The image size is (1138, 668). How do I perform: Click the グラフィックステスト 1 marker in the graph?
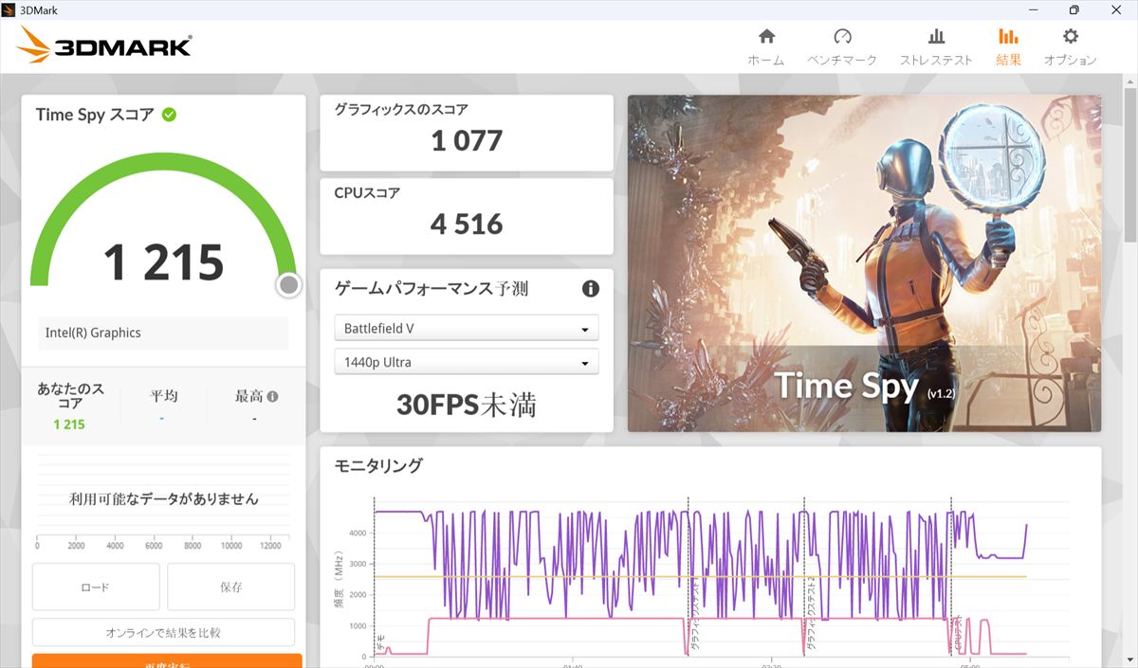(x=693, y=612)
